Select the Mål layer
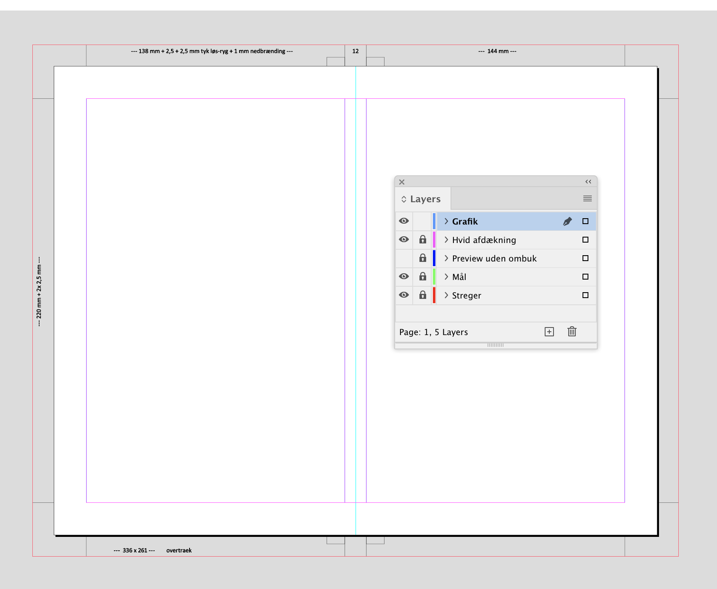Screen dimensions: 717x589 516,277
